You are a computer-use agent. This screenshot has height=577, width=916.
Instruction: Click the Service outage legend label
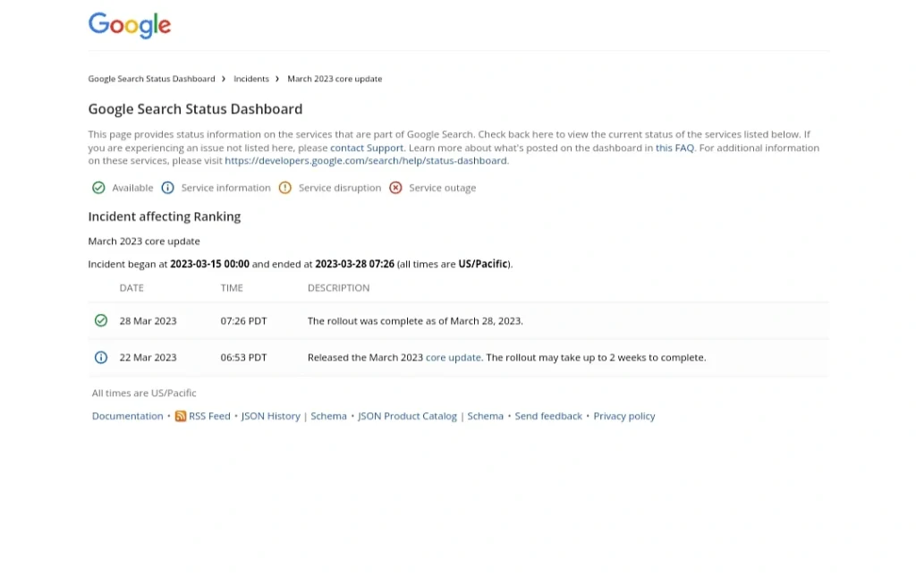(442, 188)
